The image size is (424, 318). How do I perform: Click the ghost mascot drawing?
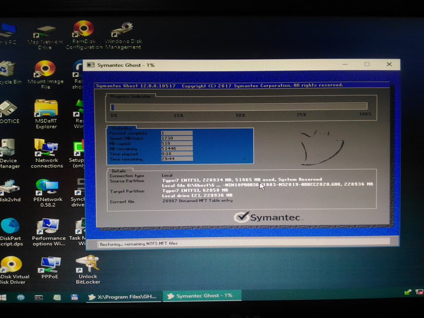coord(321,147)
